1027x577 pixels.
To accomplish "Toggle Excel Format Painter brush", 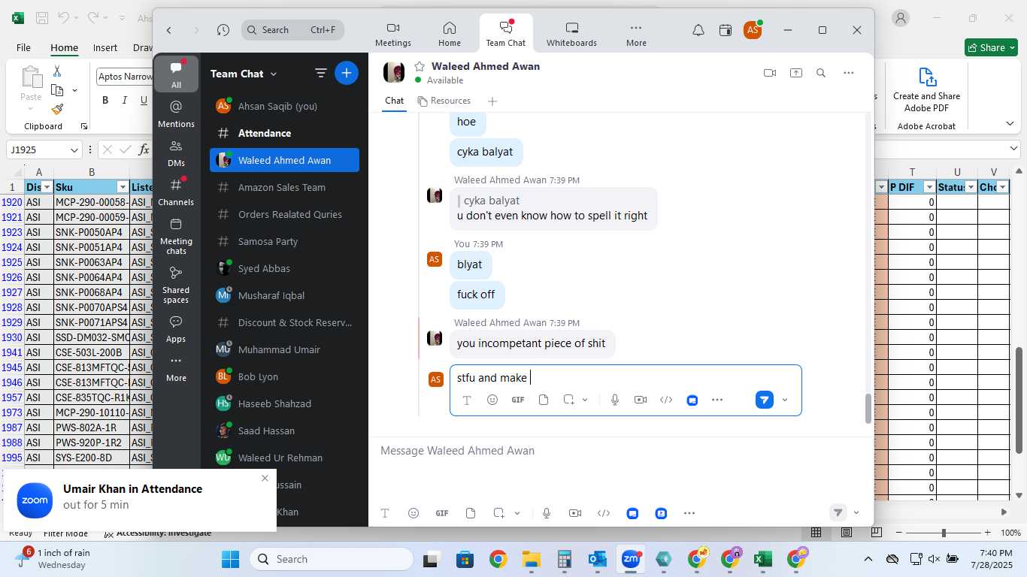I will click(x=57, y=109).
